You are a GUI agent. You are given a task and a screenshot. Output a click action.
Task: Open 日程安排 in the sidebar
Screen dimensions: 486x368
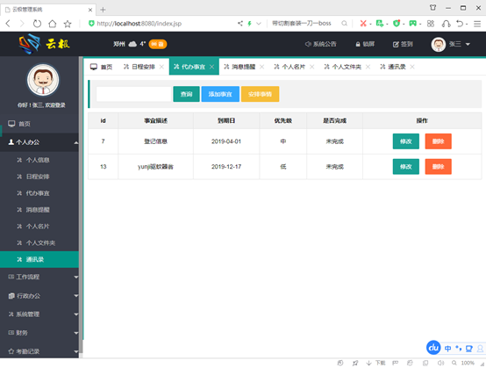(x=39, y=177)
